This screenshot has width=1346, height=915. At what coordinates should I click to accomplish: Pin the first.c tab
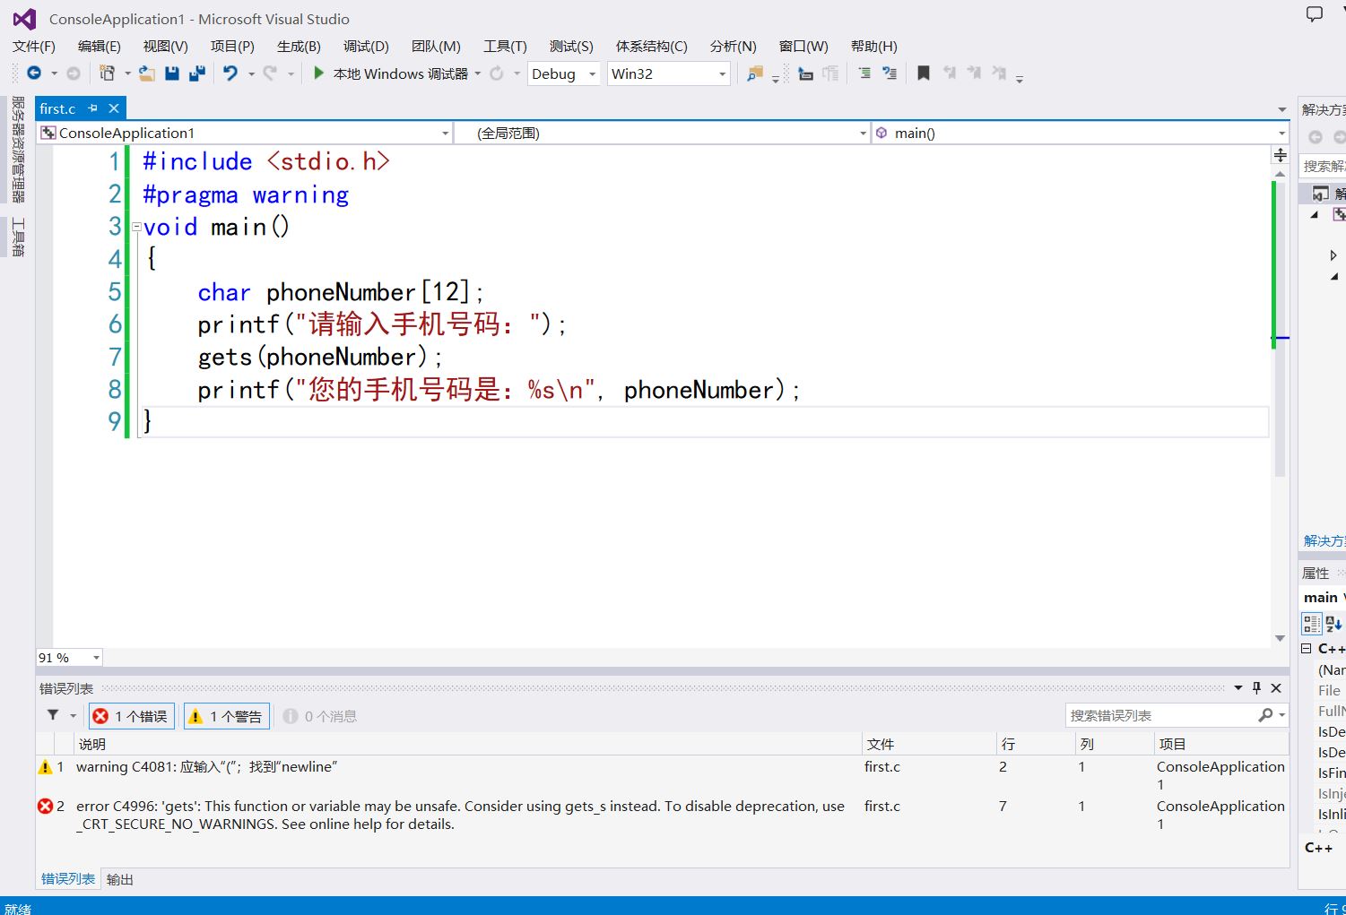click(x=92, y=108)
